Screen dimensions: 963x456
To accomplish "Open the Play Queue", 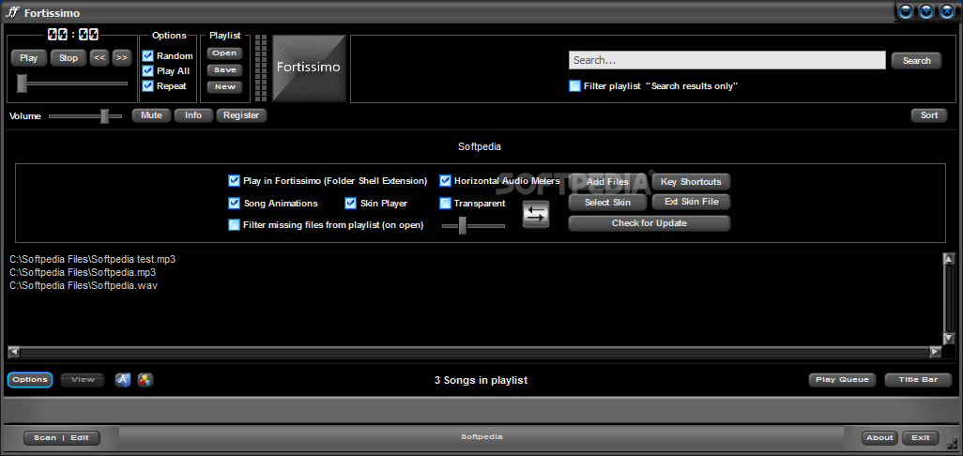I will 842,380.
